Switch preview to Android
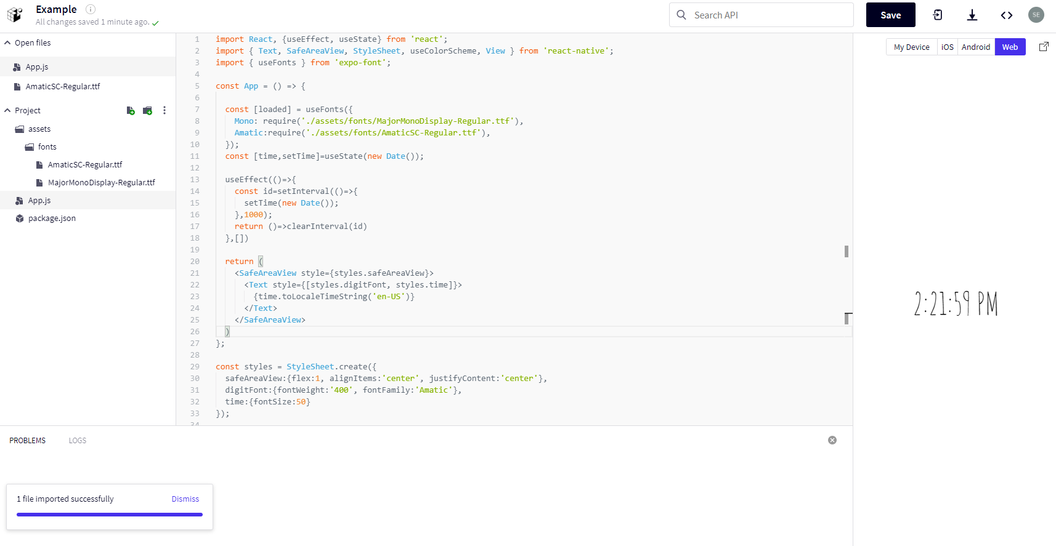Screen dimensions: 1056x546 (976, 47)
